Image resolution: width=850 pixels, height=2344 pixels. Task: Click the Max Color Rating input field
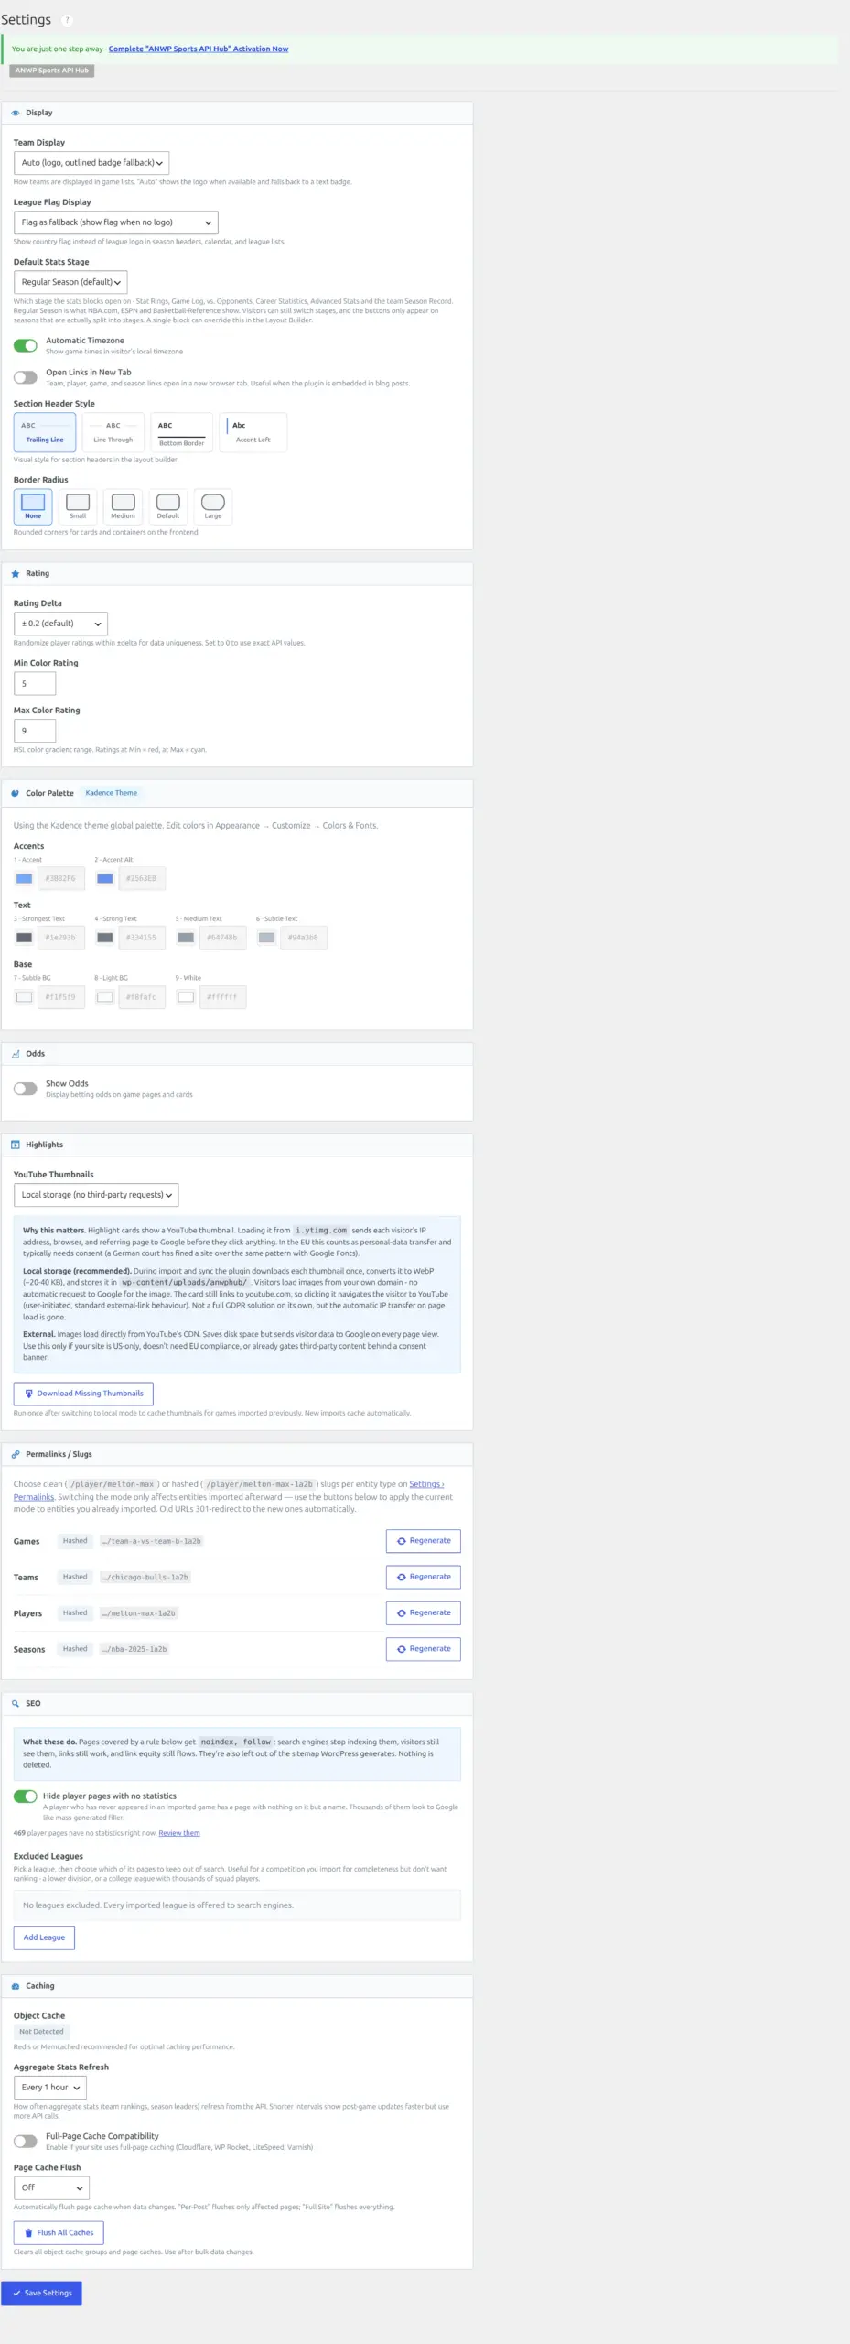point(35,731)
